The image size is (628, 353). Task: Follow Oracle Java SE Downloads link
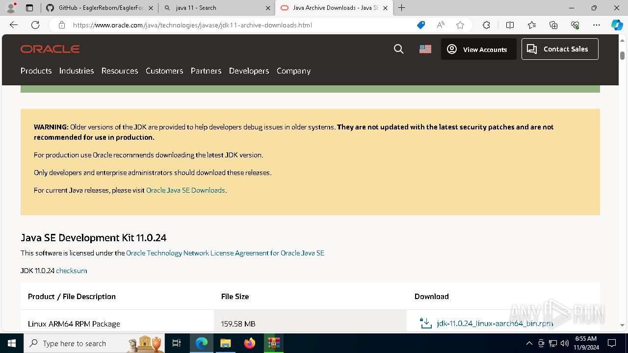click(185, 190)
